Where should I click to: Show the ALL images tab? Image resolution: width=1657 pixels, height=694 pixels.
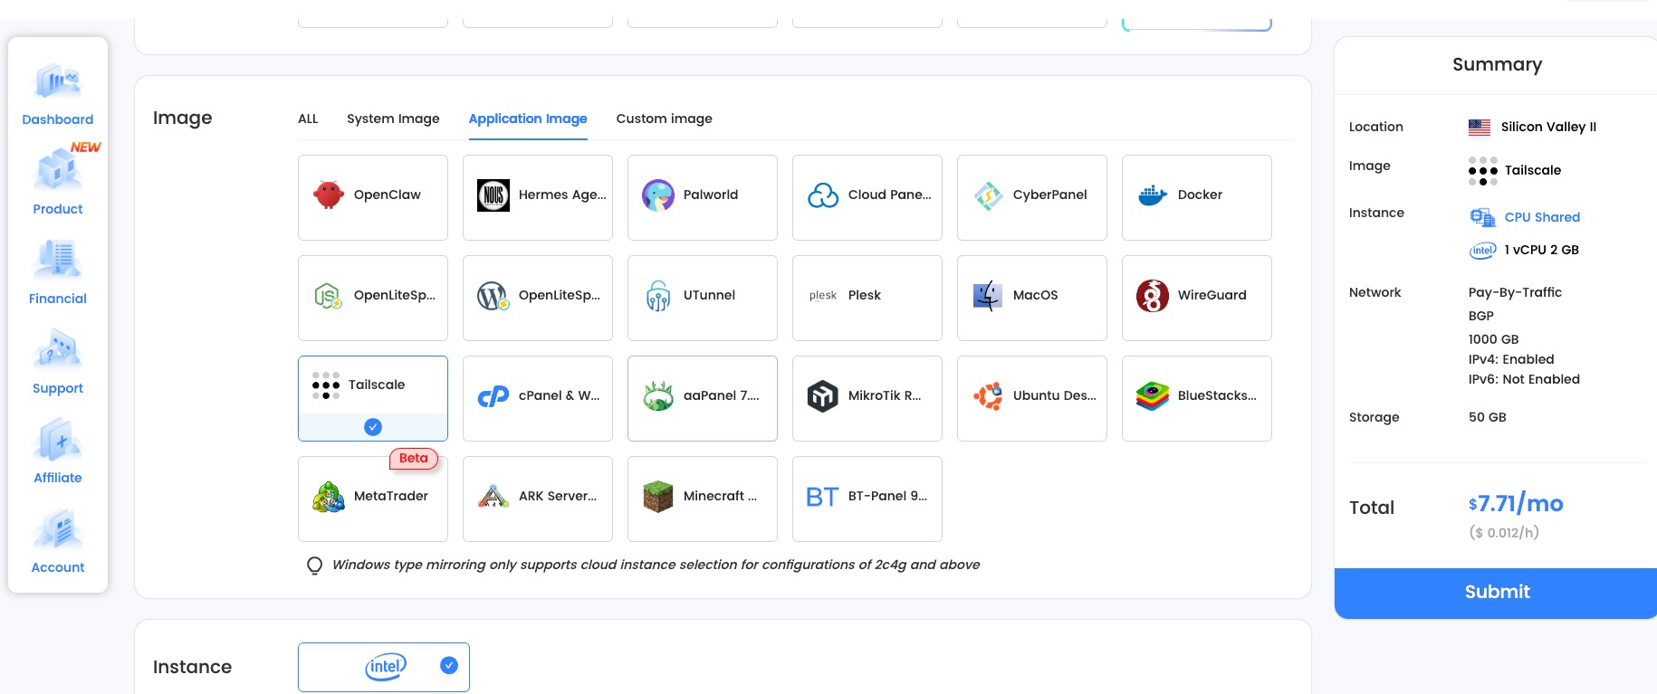coord(308,119)
